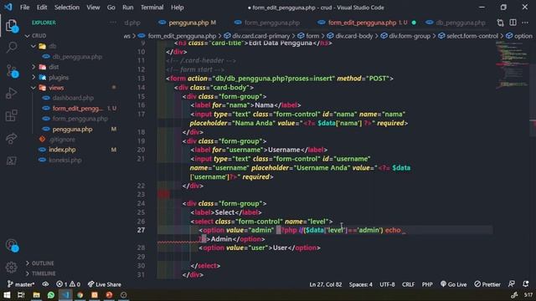Click the minimap code overview
Screen dimensions: 536x301
pyautogui.click(x=512, y=65)
